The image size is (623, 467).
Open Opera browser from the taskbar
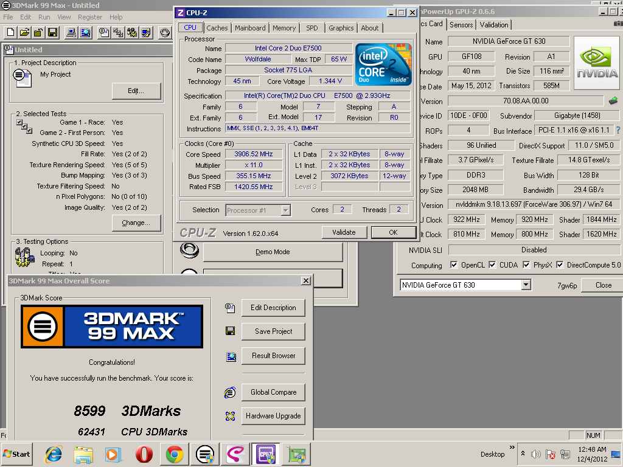click(x=144, y=454)
